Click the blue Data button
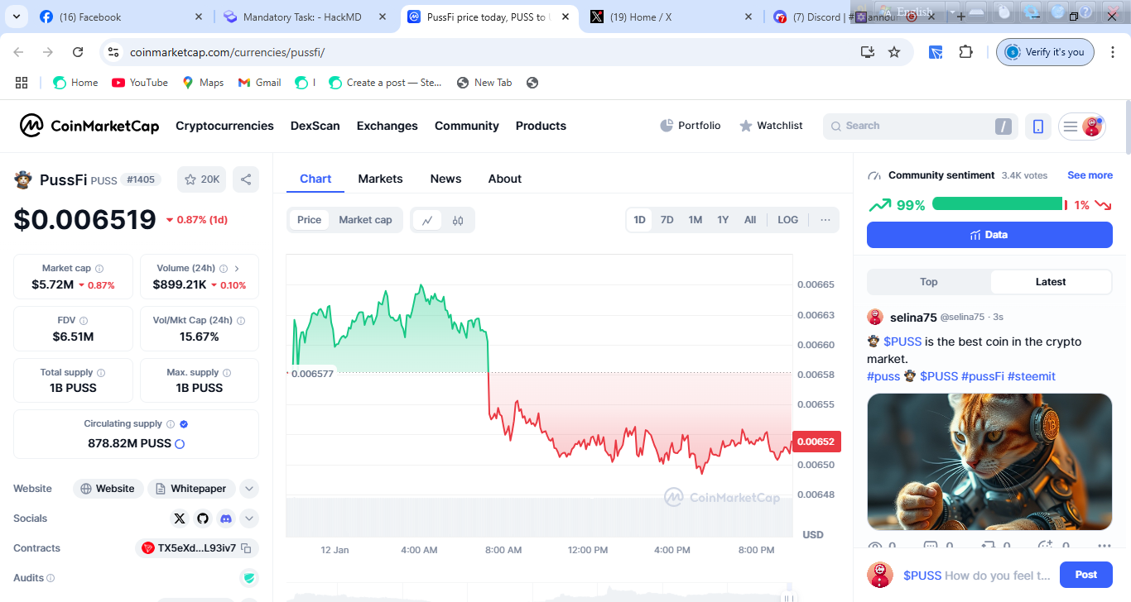Screen dimensions: 1131x602 pyautogui.click(x=989, y=235)
